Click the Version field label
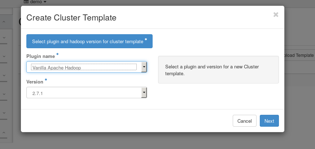This screenshot has width=315, height=149. coord(35,82)
